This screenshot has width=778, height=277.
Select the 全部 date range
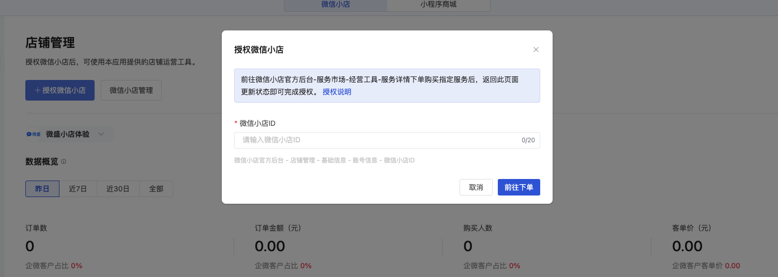coord(156,189)
